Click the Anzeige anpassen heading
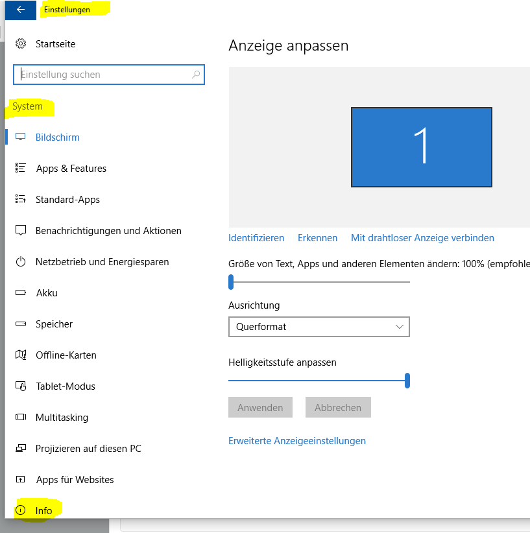530x533 pixels. (x=289, y=45)
